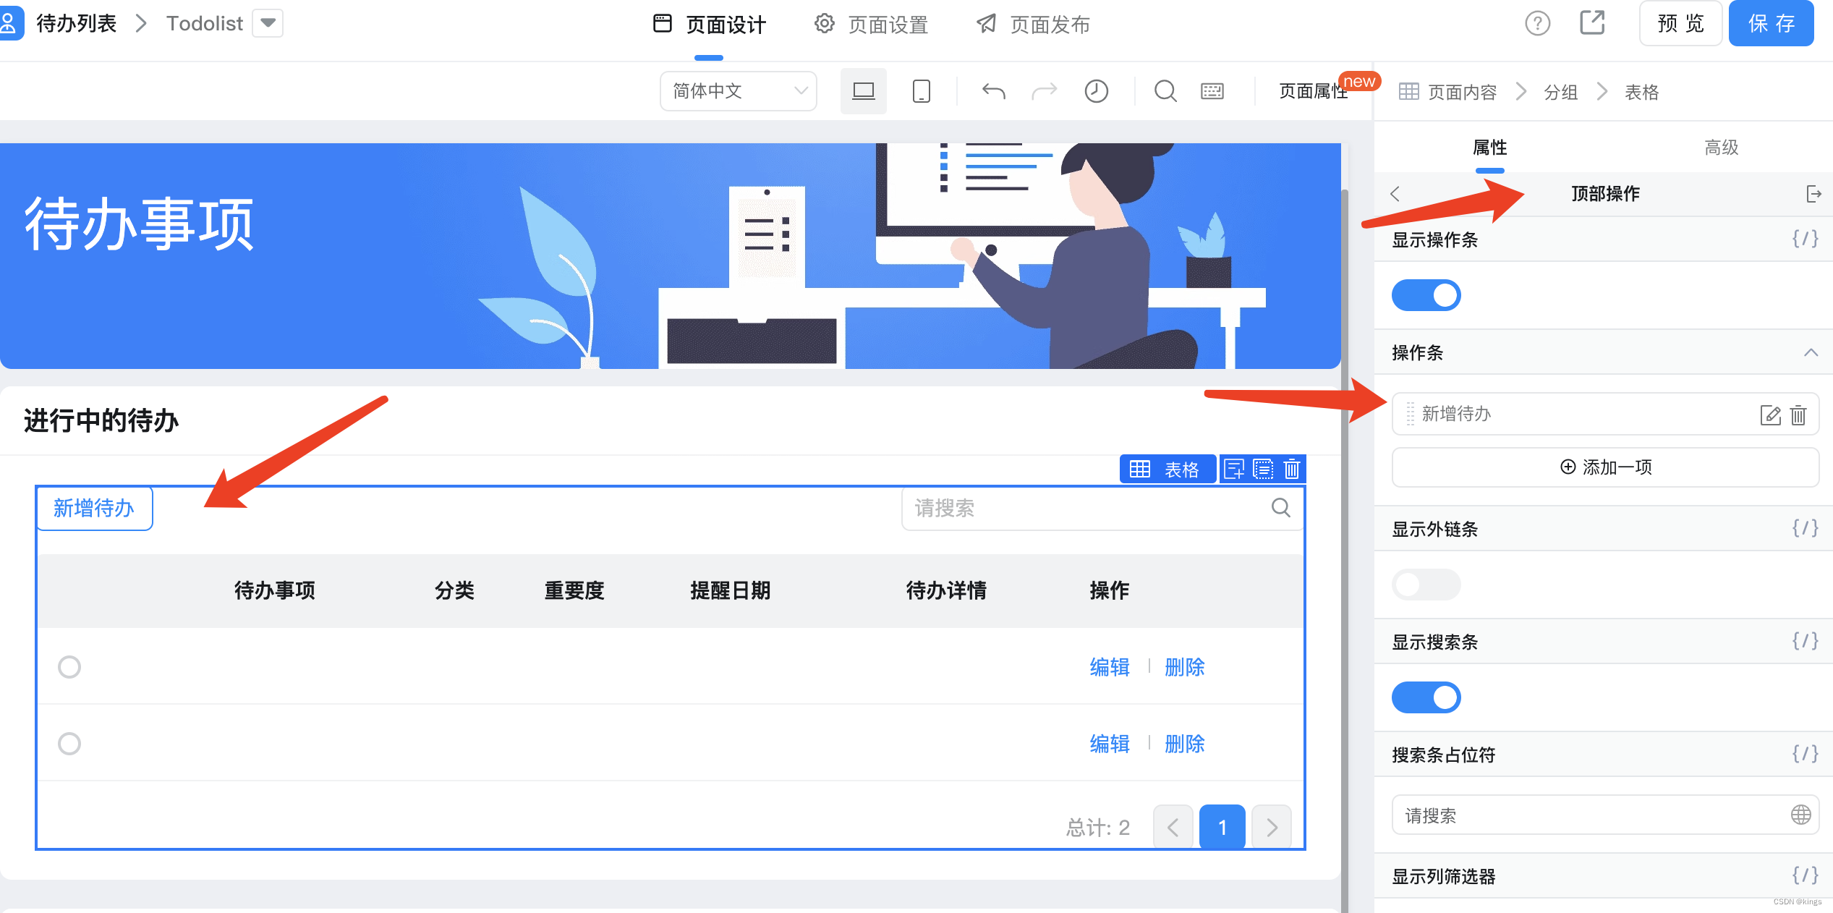Click the 添加一项 button
1833x913 pixels.
pyautogui.click(x=1605, y=467)
